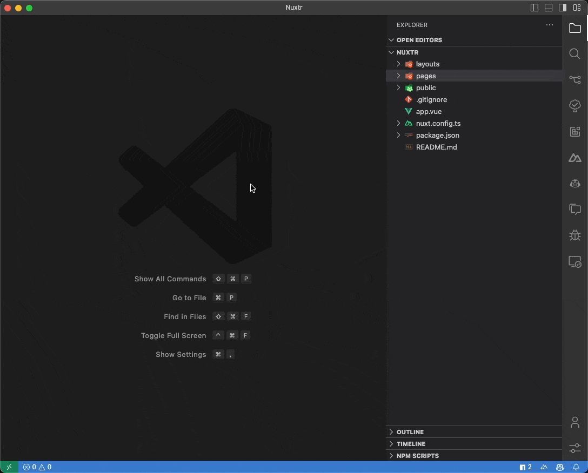Open the Accounts person icon
The width and height of the screenshot is (588, 473).
(x=574, y=422)
